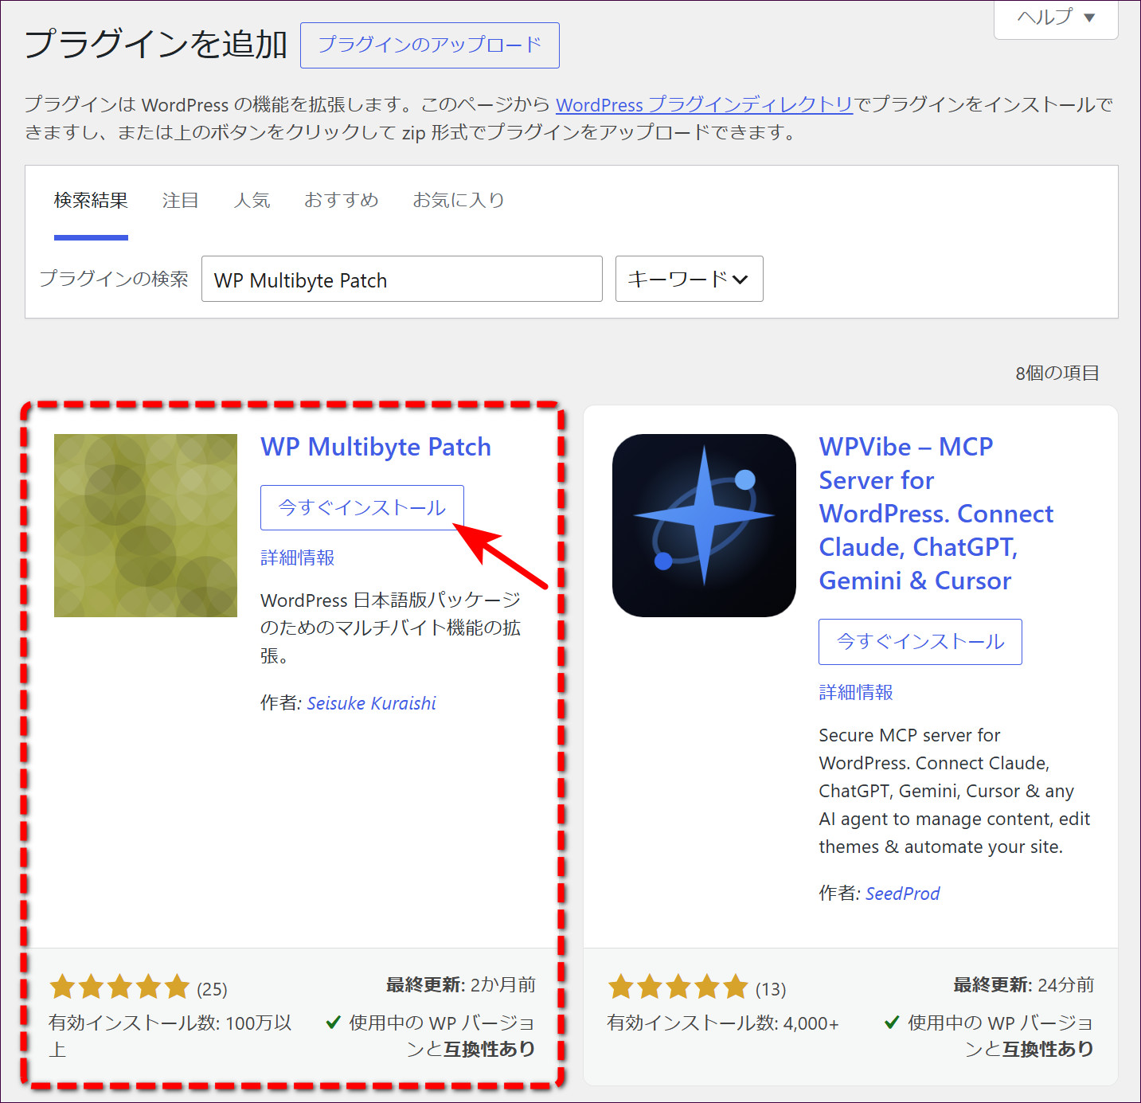The height and width of the screenshot is (1103, 1141).
Task: Click the (25) rating count
Action: (212, 989)
